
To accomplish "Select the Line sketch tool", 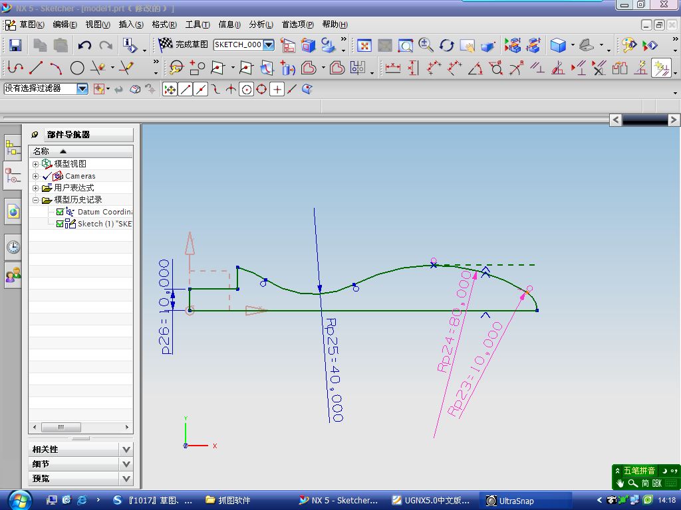I will coord(36,68).
